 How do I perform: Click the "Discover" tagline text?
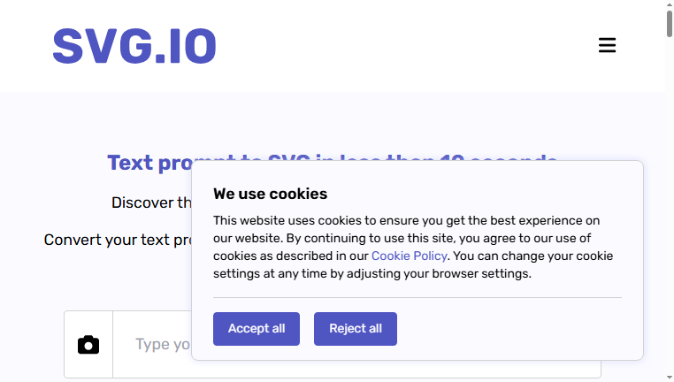point(151,202)
